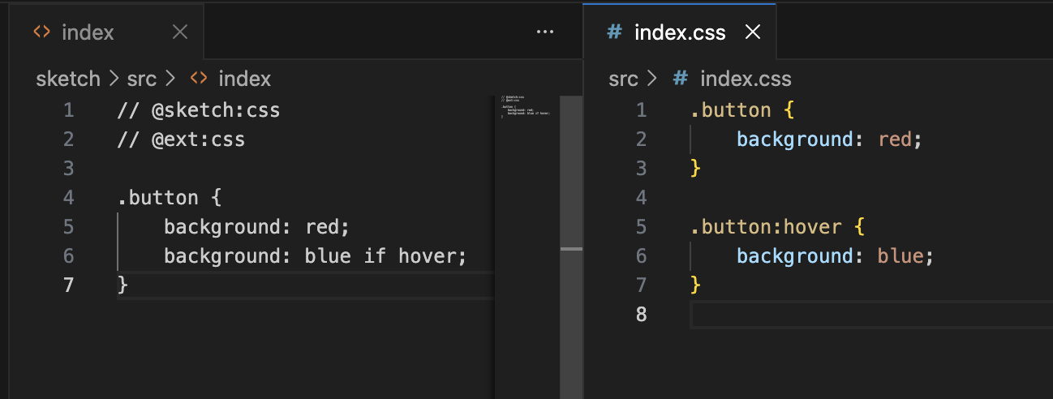Image resolution: width=1053 pixels, height=399 pixels.
Task: Click the blue hash icon on index.css tab
Action: (x=615, y=32)
